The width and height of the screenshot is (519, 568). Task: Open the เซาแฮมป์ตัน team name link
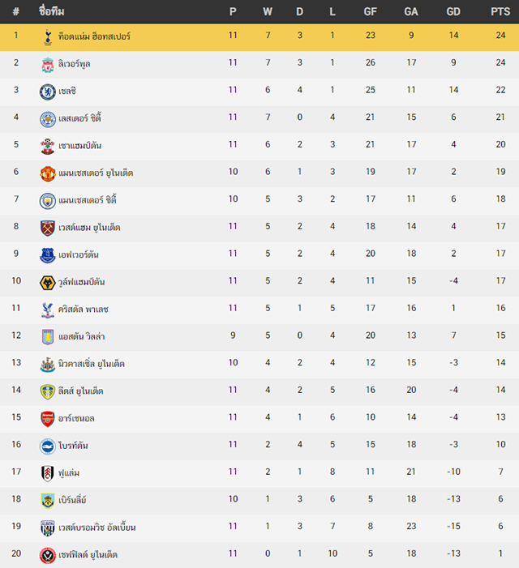[x=79, y=146]
